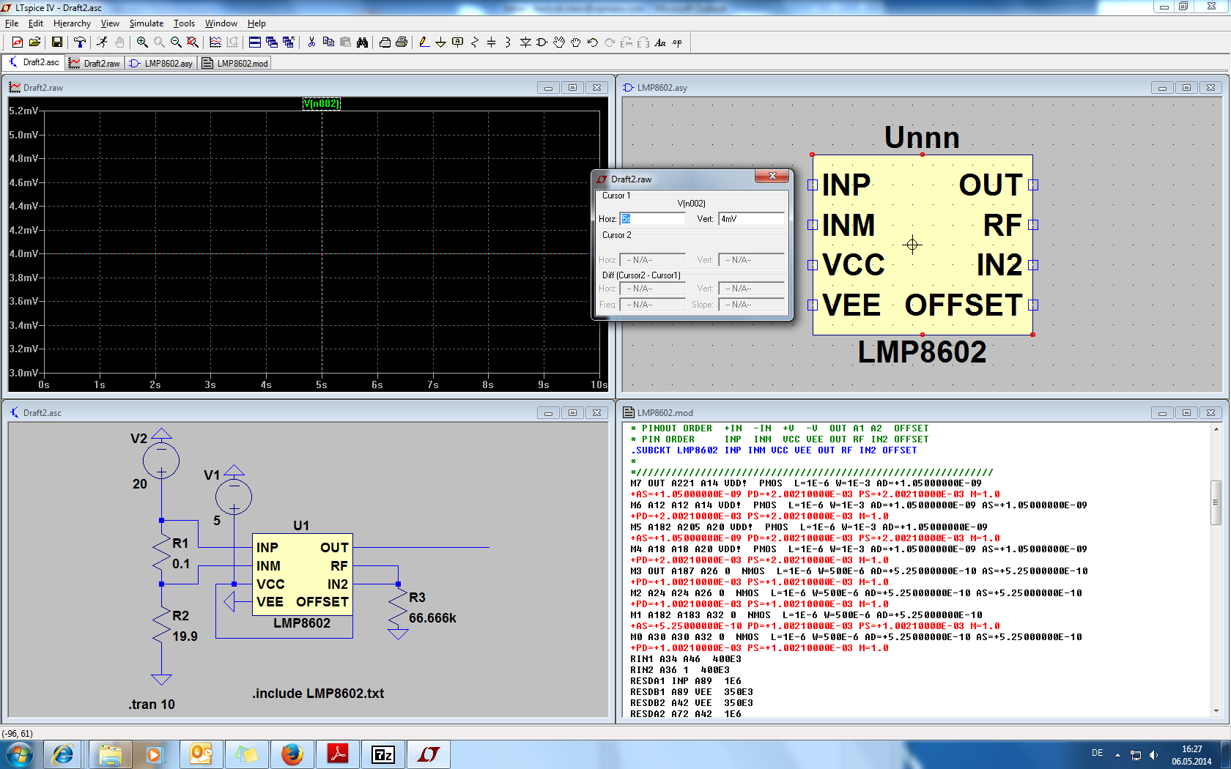This screenshot has width=1231, height=769.
Task: Close the Draft2.raw cursor dialog
Action: tap(772, 177)
